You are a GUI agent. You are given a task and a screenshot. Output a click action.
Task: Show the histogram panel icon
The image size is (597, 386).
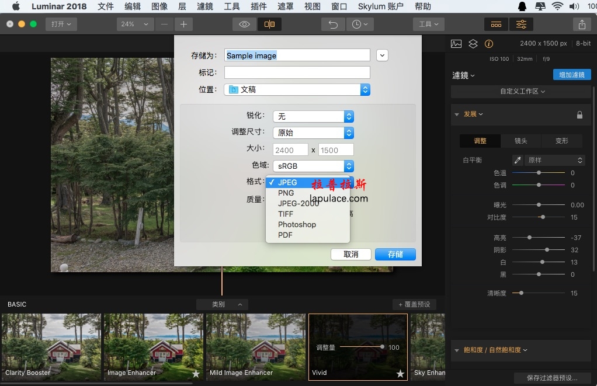point(456,44)
